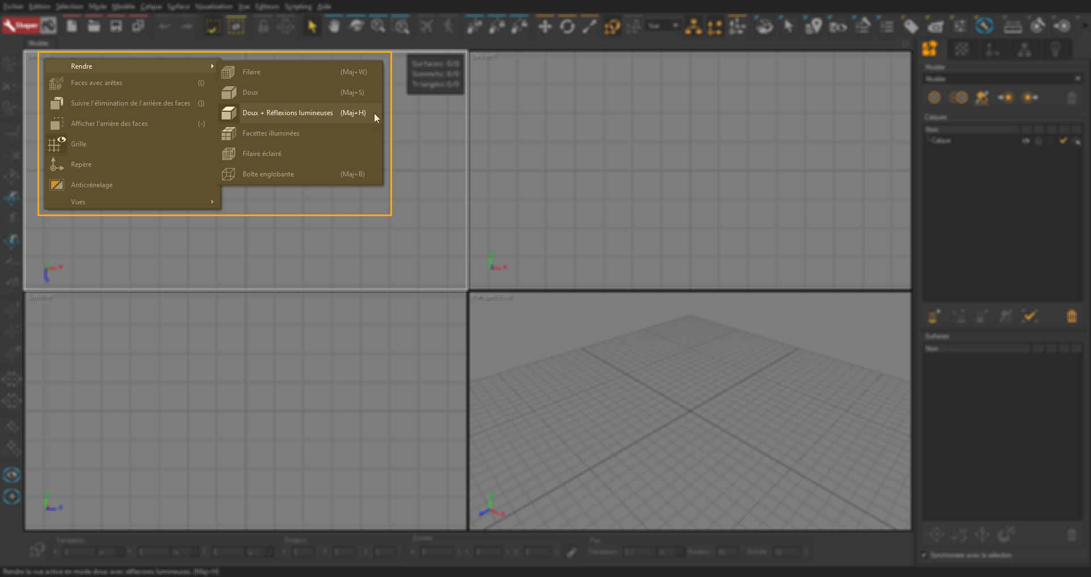Click the lower blue eye icon in left sidebar
This screenshot has width=1091, height=577.
point(11,496)
